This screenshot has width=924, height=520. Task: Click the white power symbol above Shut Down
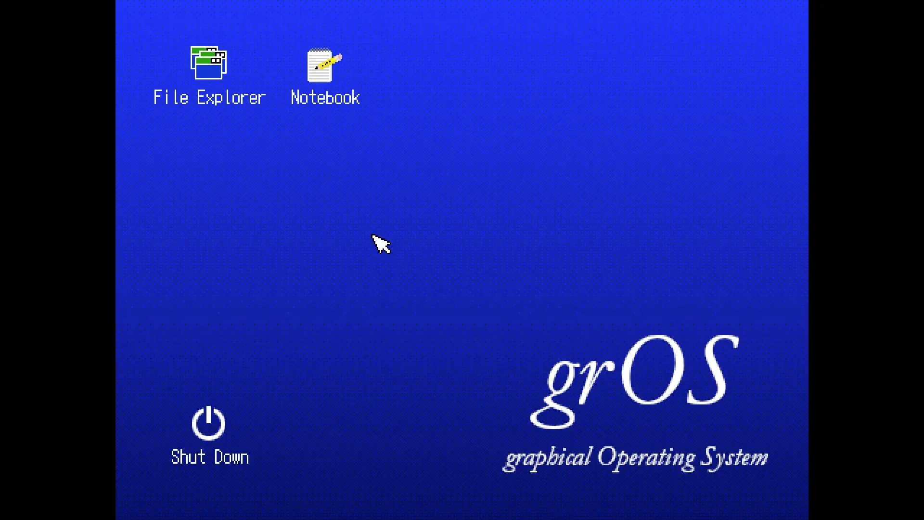pos(209,424)
